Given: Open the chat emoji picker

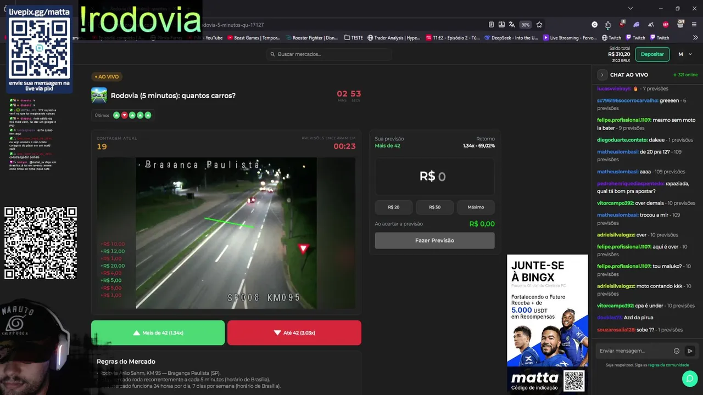Looking at the screenshot, I should (677, 351).
